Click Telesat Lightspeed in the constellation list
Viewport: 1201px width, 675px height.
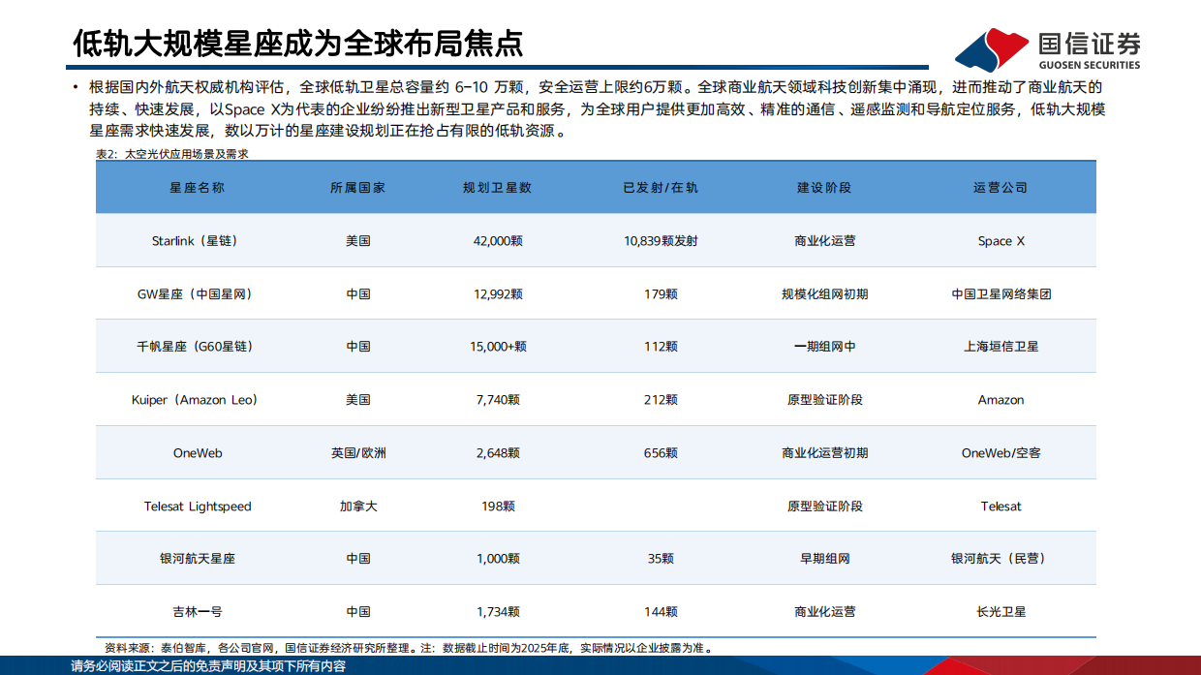point(201,506)
